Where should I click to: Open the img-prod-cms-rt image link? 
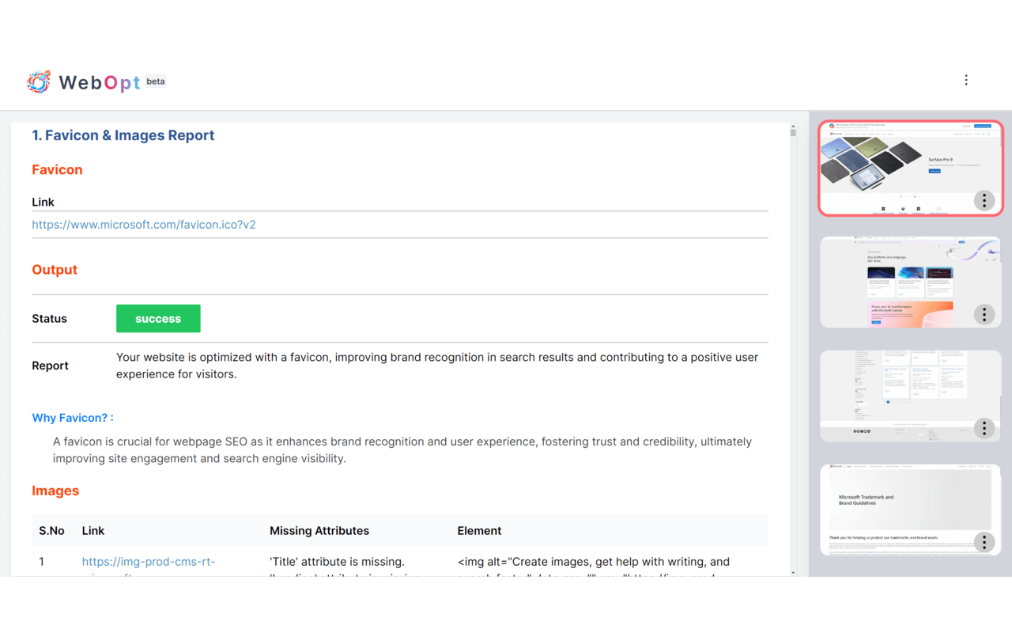pyautogui.click(x=149, y=561)
